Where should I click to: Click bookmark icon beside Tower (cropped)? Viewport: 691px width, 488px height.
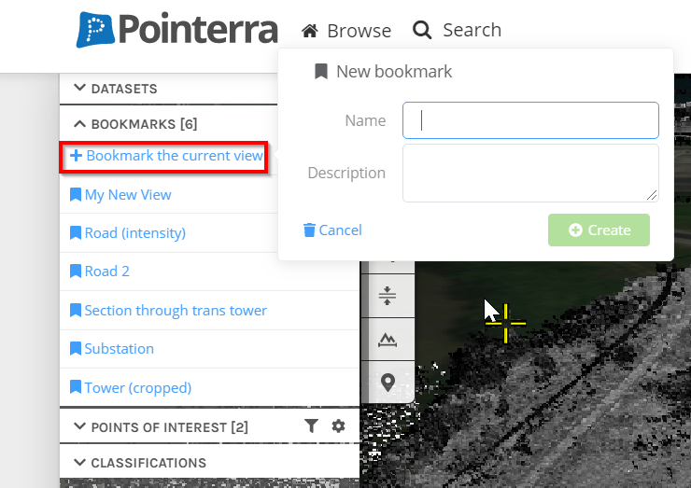coord(76,386)
